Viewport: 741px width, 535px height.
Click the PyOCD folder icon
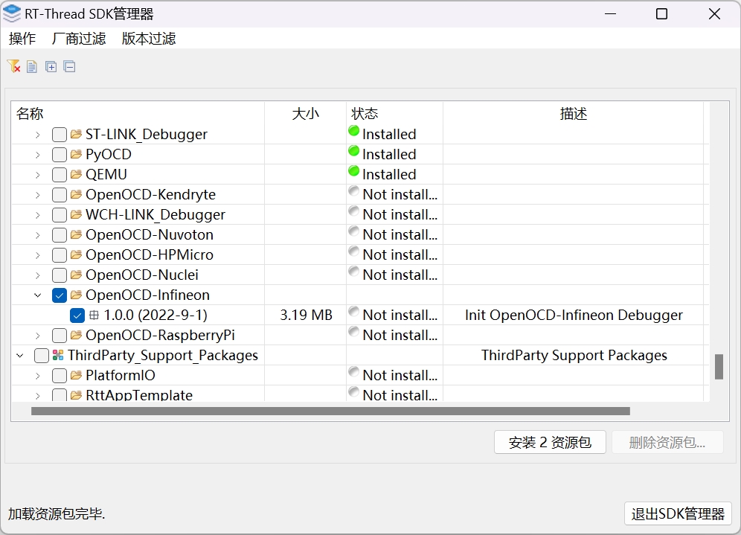(76, 154)
